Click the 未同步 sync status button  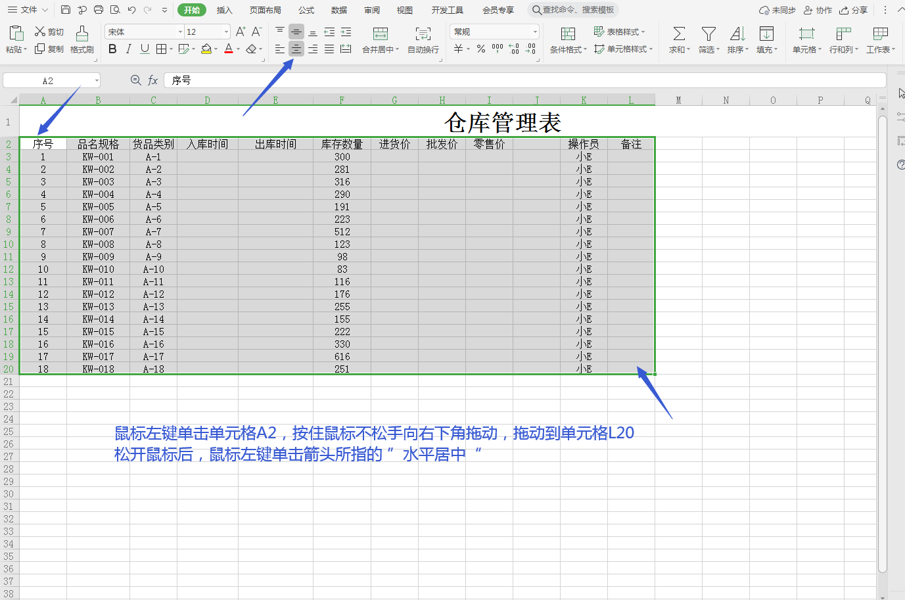coord(777,10)
